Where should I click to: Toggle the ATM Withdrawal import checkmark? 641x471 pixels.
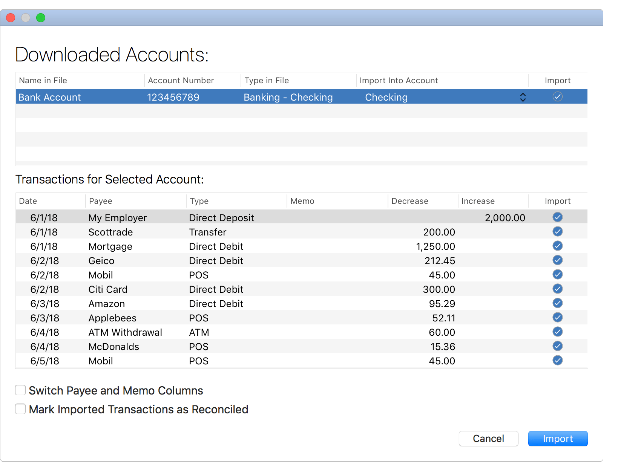558,332
